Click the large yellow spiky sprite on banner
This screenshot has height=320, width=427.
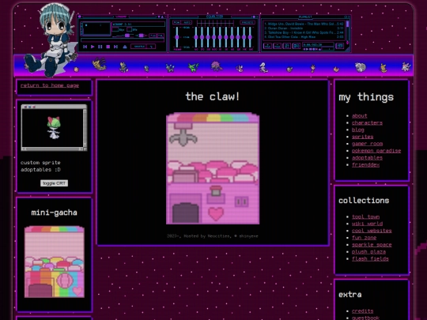(100, 64)
